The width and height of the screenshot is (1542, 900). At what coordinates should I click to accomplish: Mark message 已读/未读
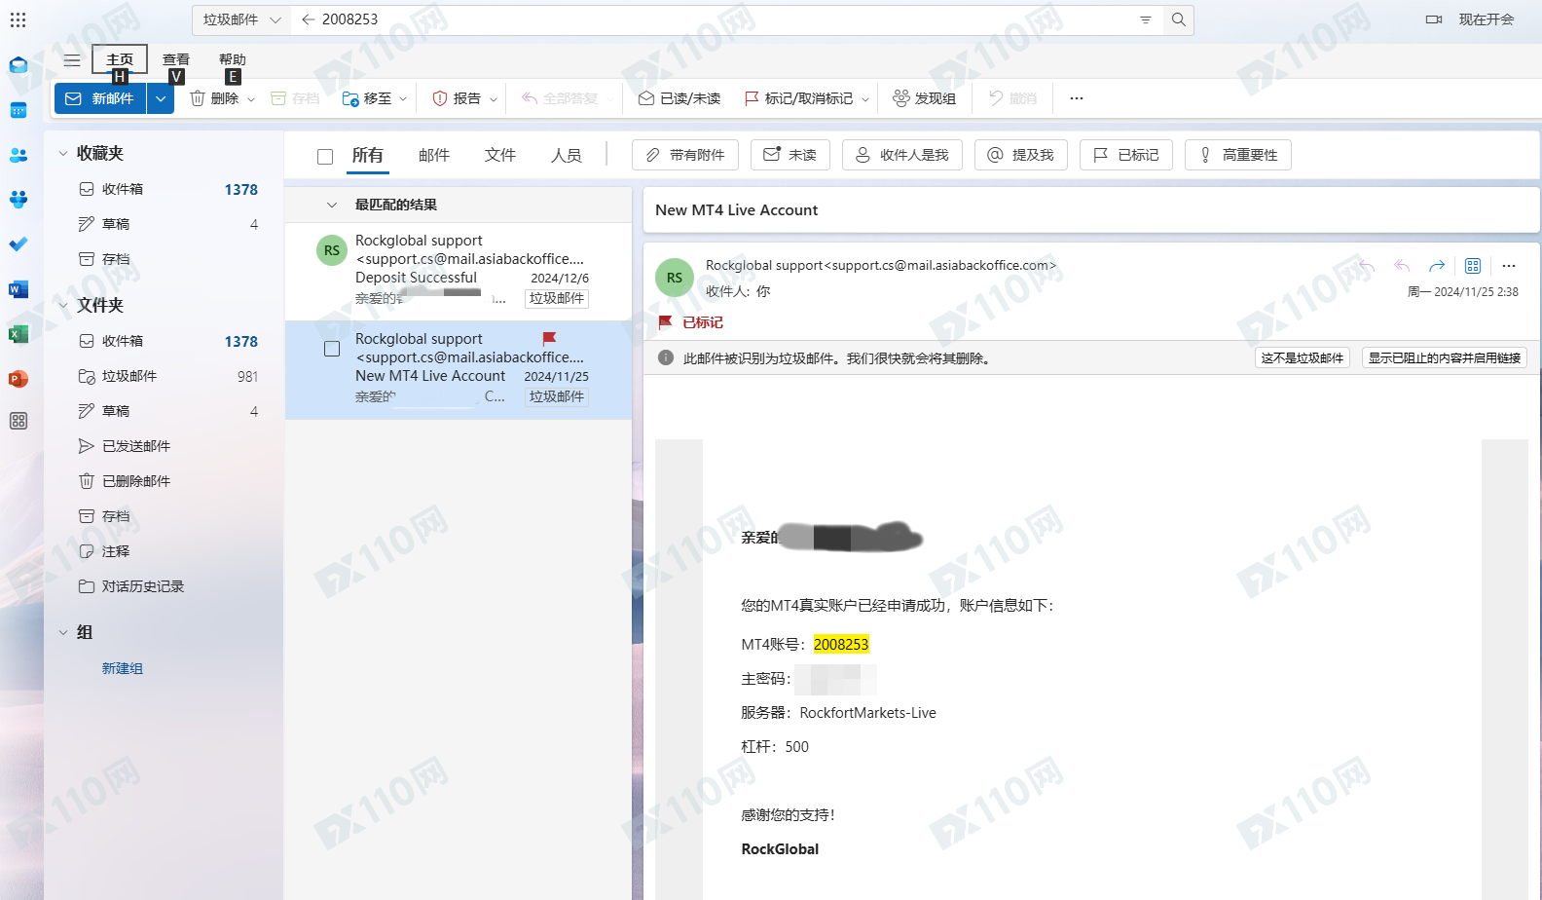pos(679,98)
